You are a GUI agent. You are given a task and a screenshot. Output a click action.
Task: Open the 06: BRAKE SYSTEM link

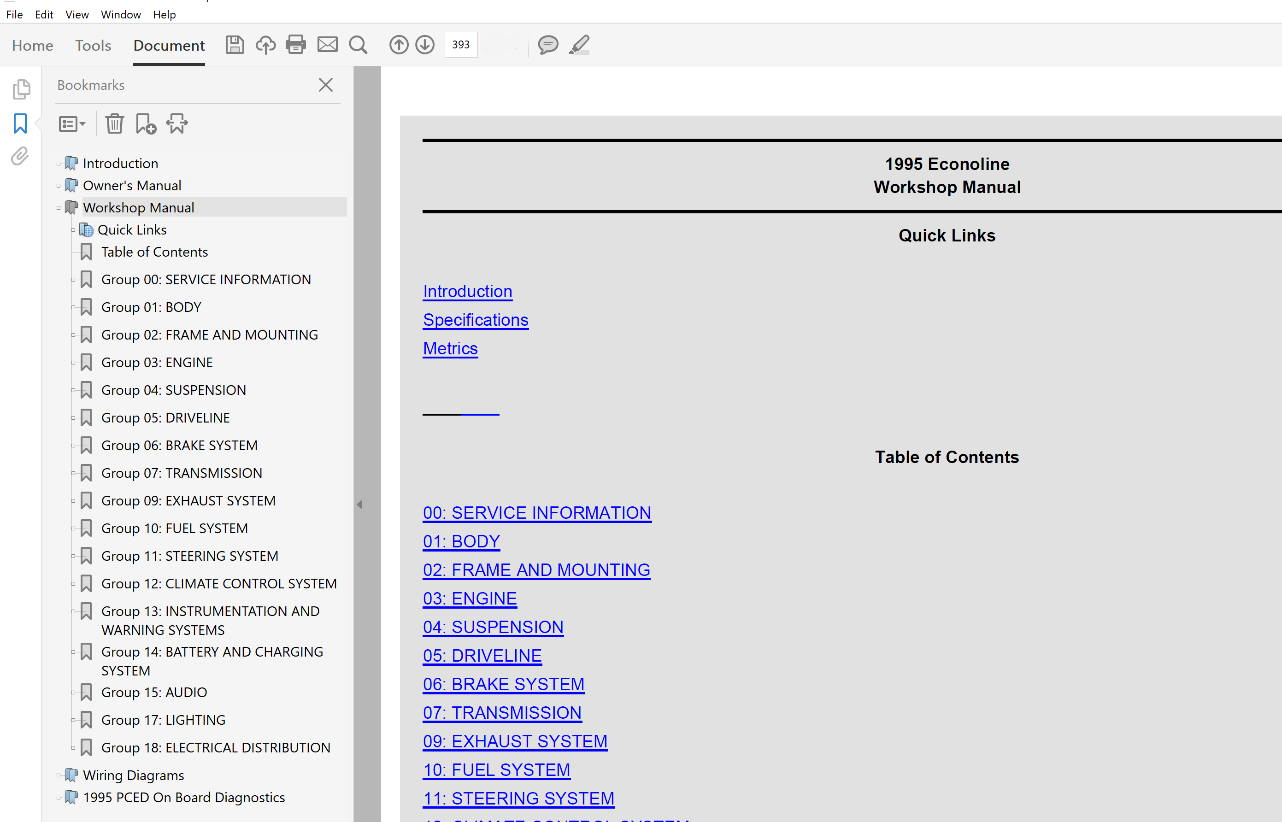(503, 684)
